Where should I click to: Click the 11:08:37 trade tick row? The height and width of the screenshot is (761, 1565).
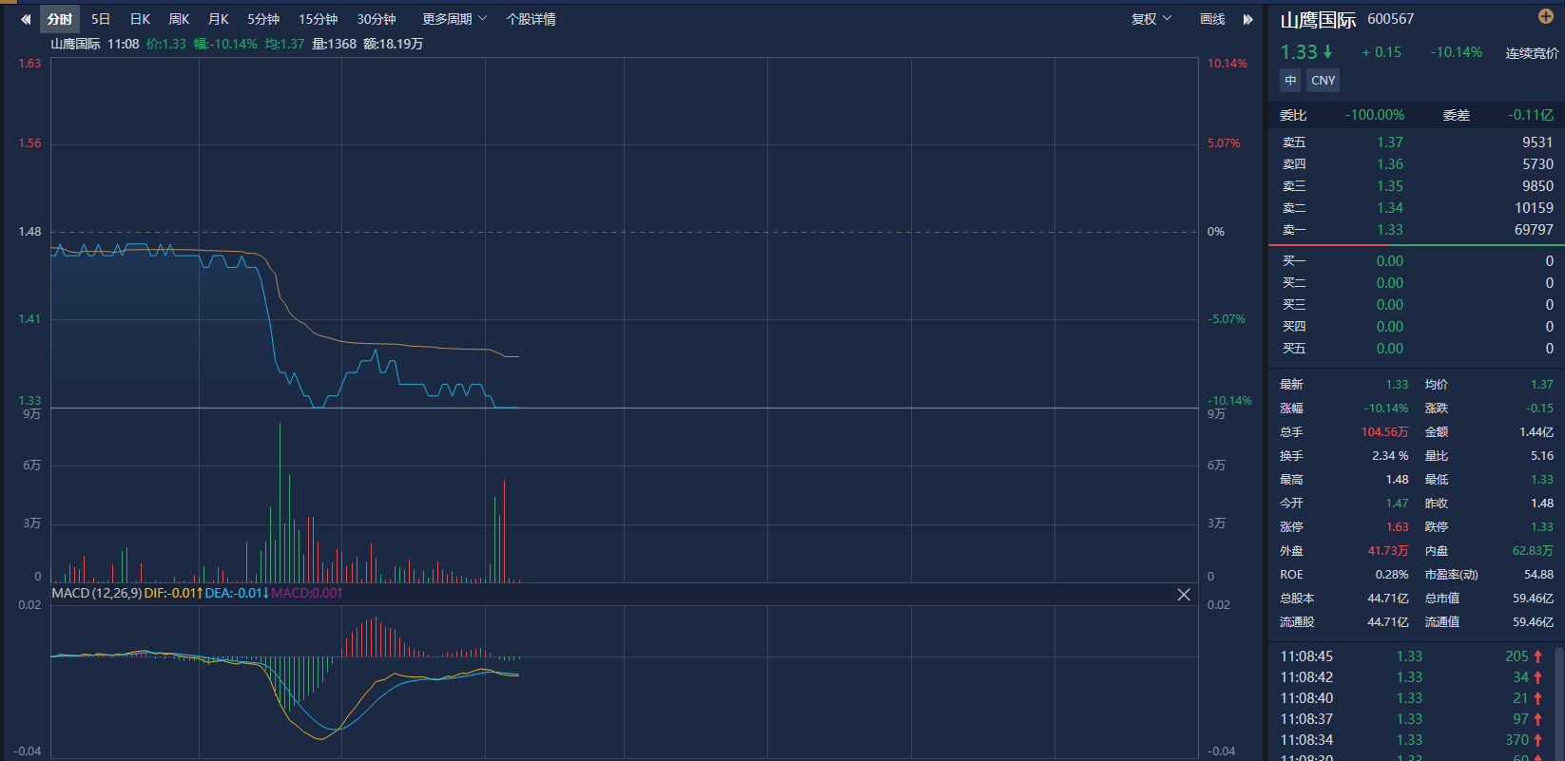(1412, 719)
